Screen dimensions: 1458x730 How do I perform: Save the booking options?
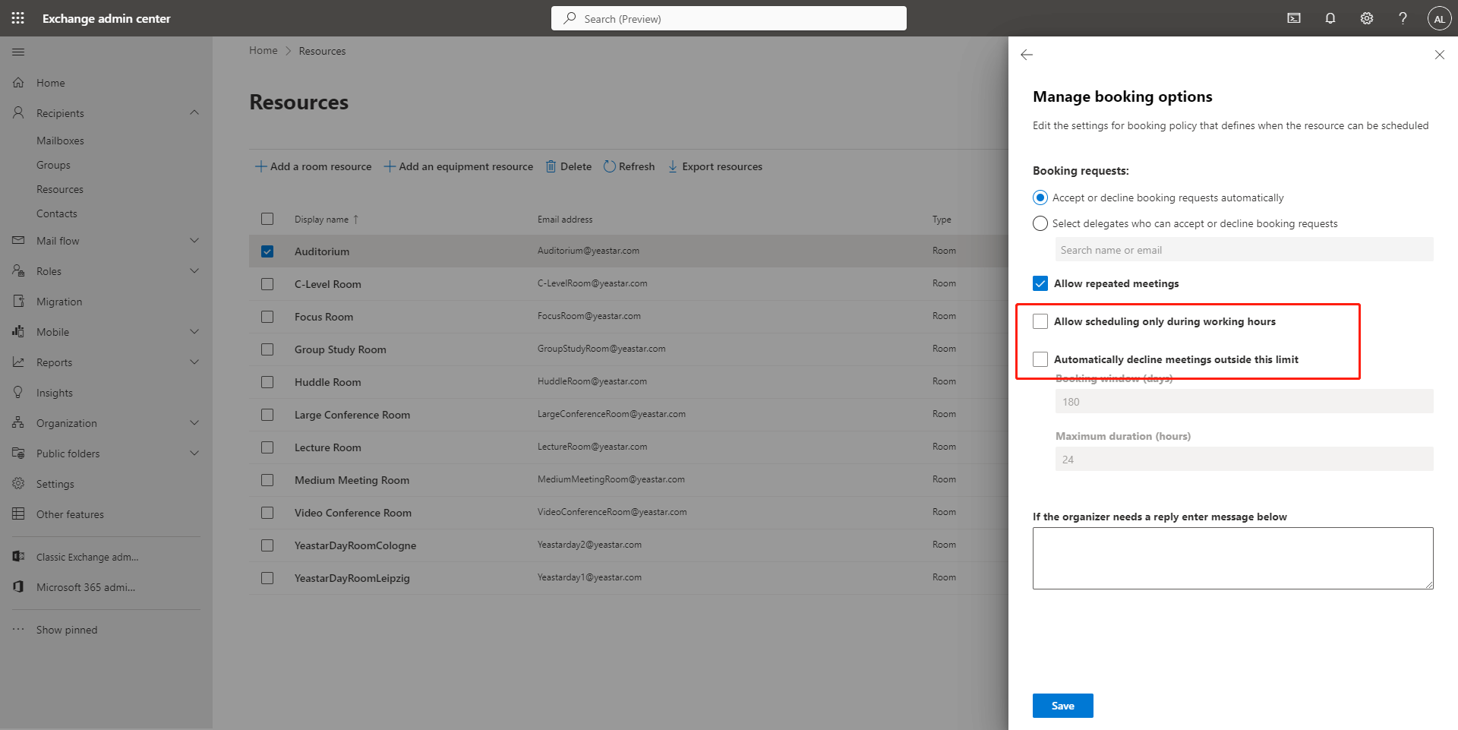pos(1063,706)
